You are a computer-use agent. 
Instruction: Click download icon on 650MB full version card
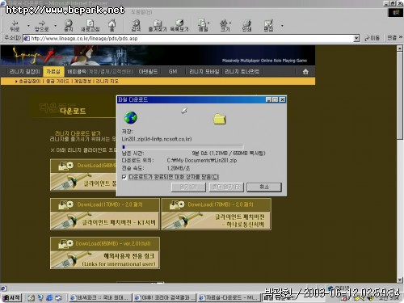(65, 244)
